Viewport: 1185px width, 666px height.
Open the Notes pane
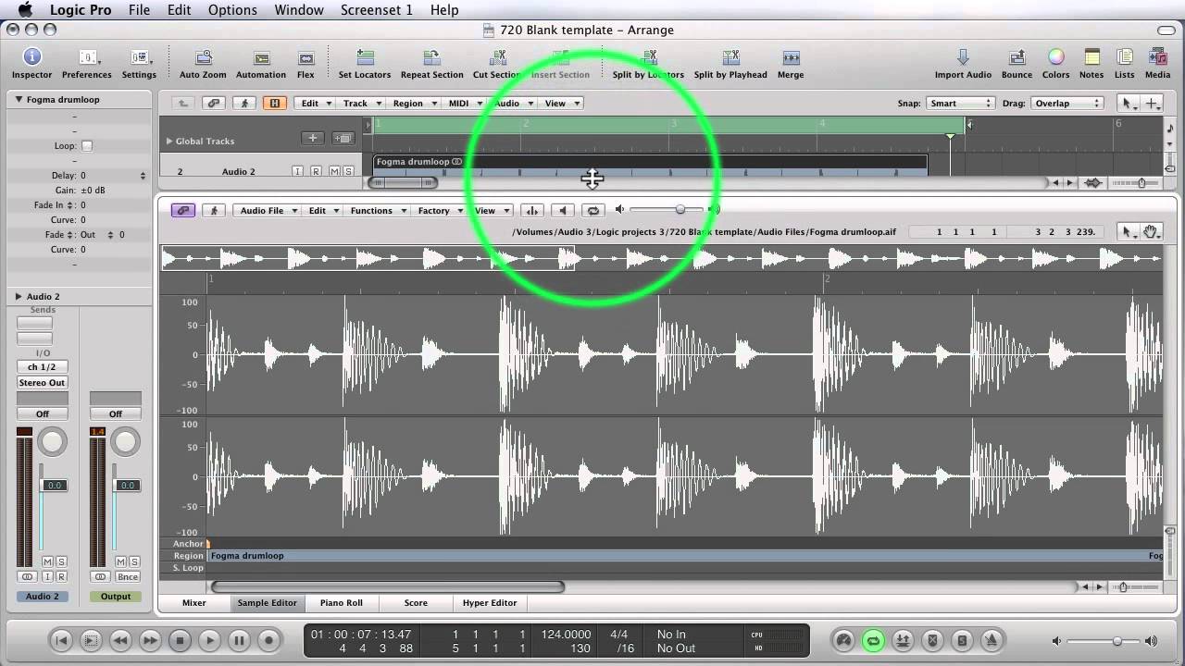click(x=1091, y=63)
